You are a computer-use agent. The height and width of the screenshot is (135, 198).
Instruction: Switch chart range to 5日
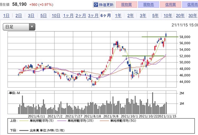44,16
